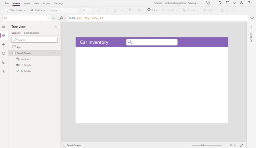Select the Car Inventory title label
256x148 pixels.
tap(94, 42)
